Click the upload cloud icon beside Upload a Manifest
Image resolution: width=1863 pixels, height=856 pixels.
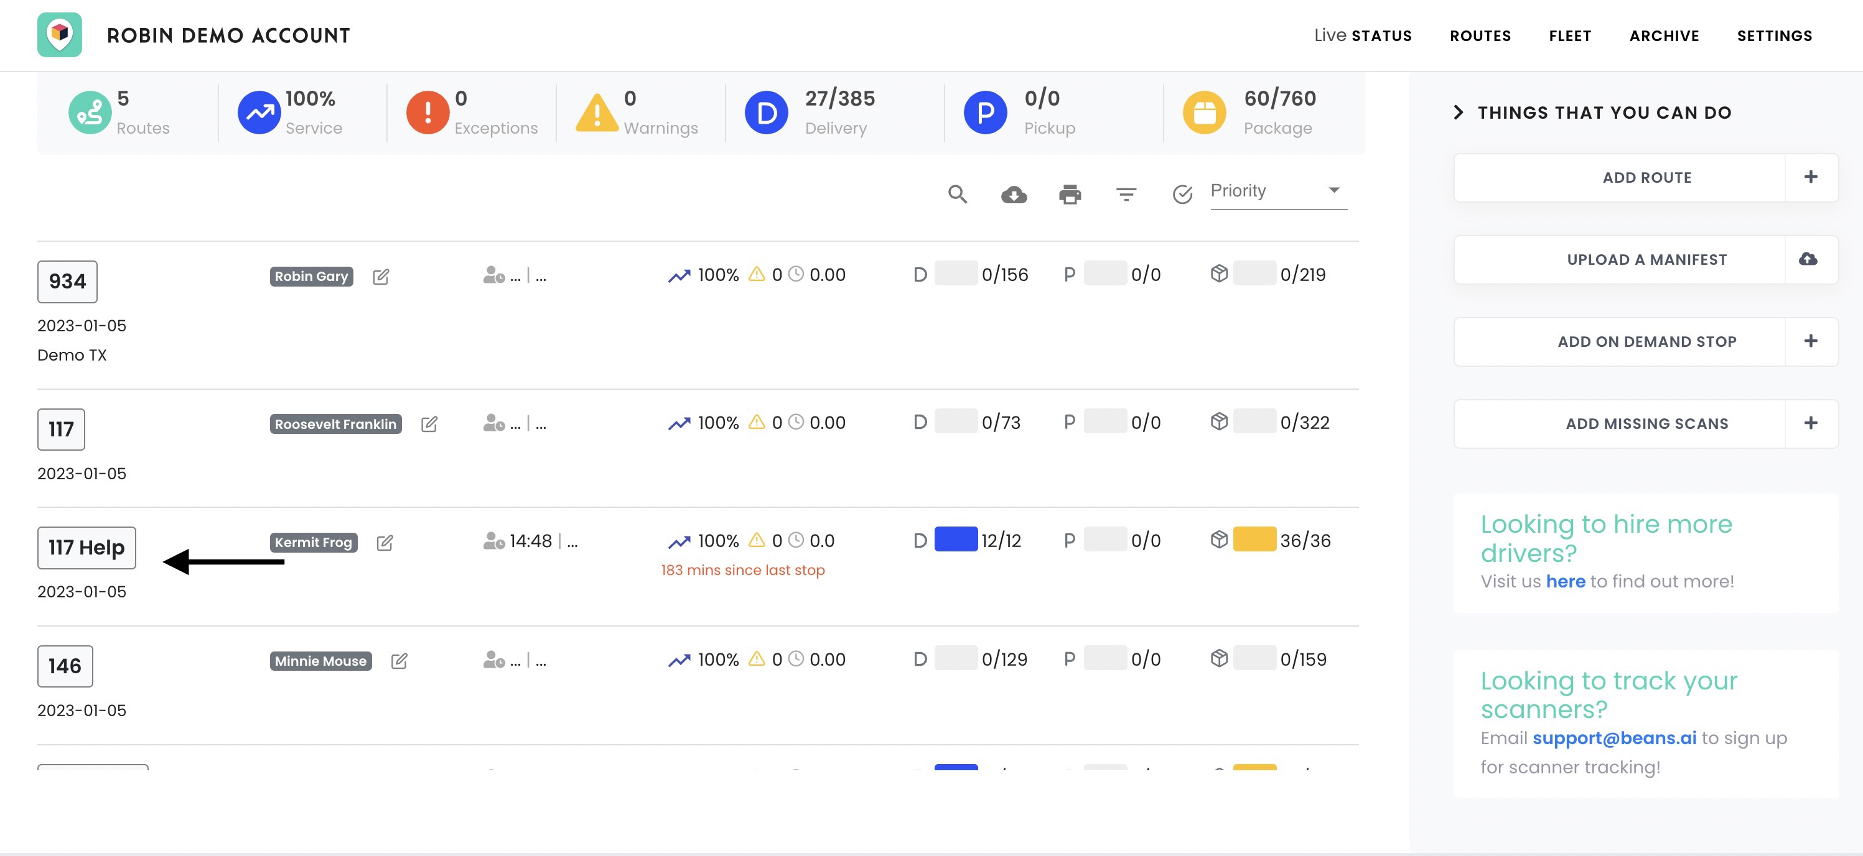(1809, 259)
